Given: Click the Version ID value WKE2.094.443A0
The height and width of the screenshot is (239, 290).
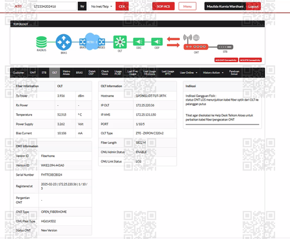Looking at the screenshot, I should pyautogui.click(x=52, y=165).
